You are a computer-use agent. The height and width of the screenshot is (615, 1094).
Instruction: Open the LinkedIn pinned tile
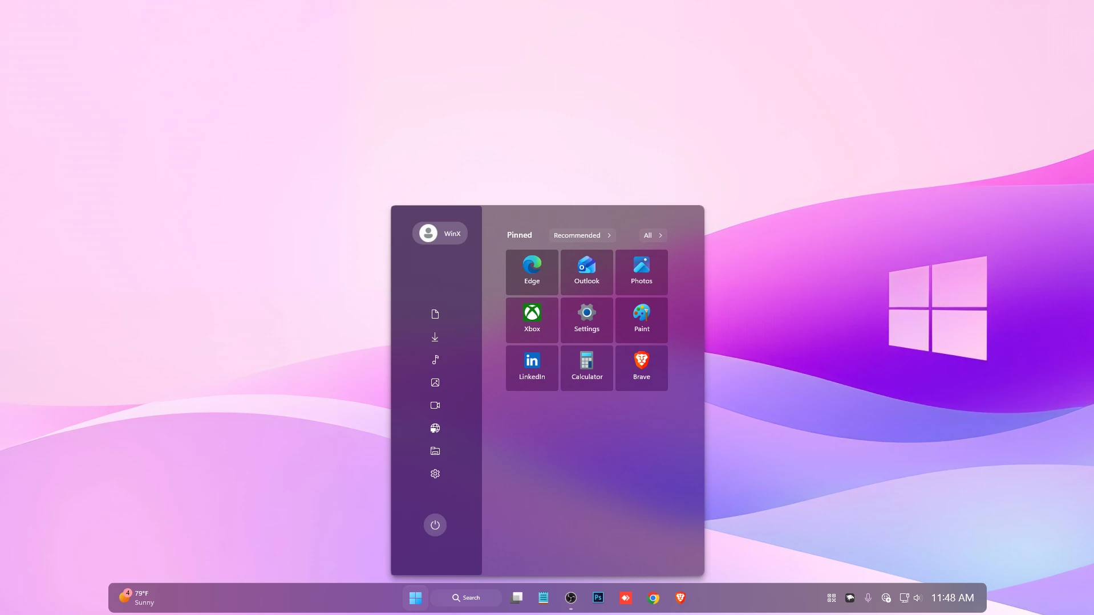coord(532,368)
